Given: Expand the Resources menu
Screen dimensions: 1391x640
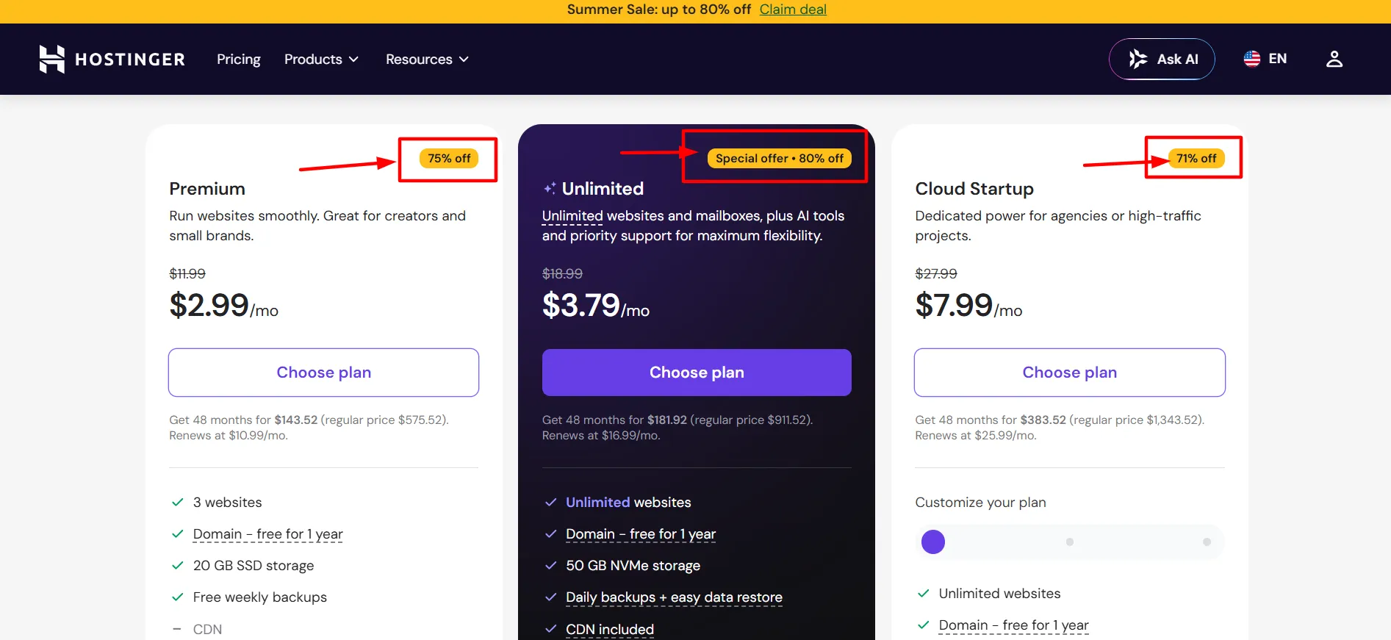Looking at the screenshot, I should 427,59.
